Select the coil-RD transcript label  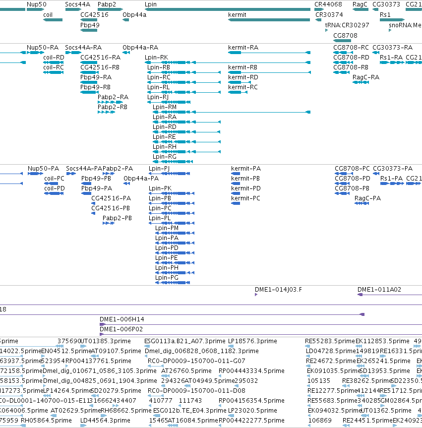[x=54, y=58]
